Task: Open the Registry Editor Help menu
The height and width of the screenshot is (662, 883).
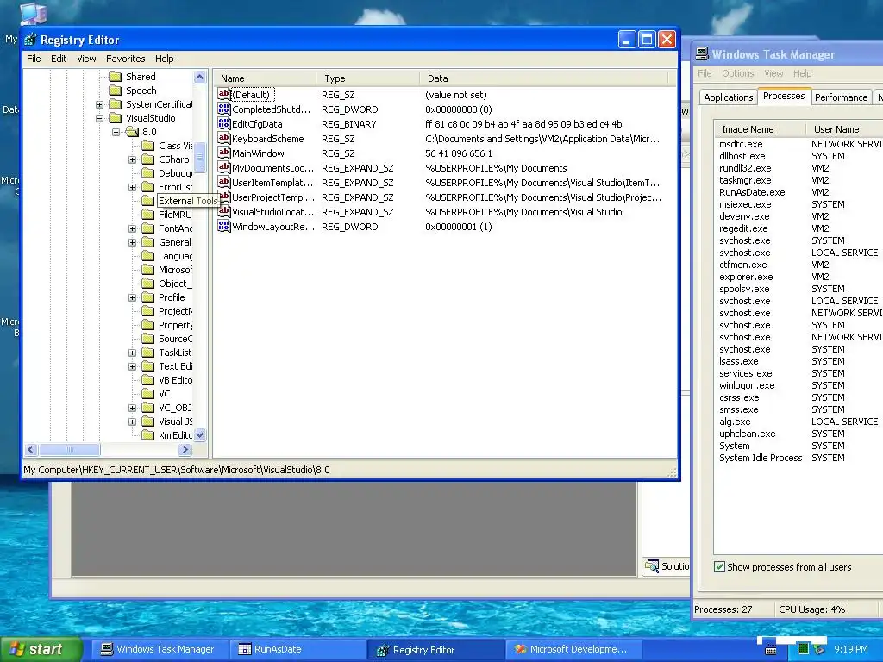Action: pyautogui.click(x=165, y=59)
